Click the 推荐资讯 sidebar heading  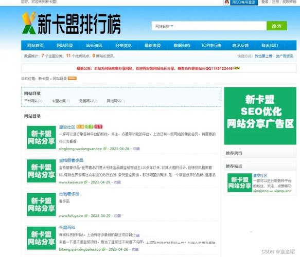pyautogui.click(x=234, y=153)
